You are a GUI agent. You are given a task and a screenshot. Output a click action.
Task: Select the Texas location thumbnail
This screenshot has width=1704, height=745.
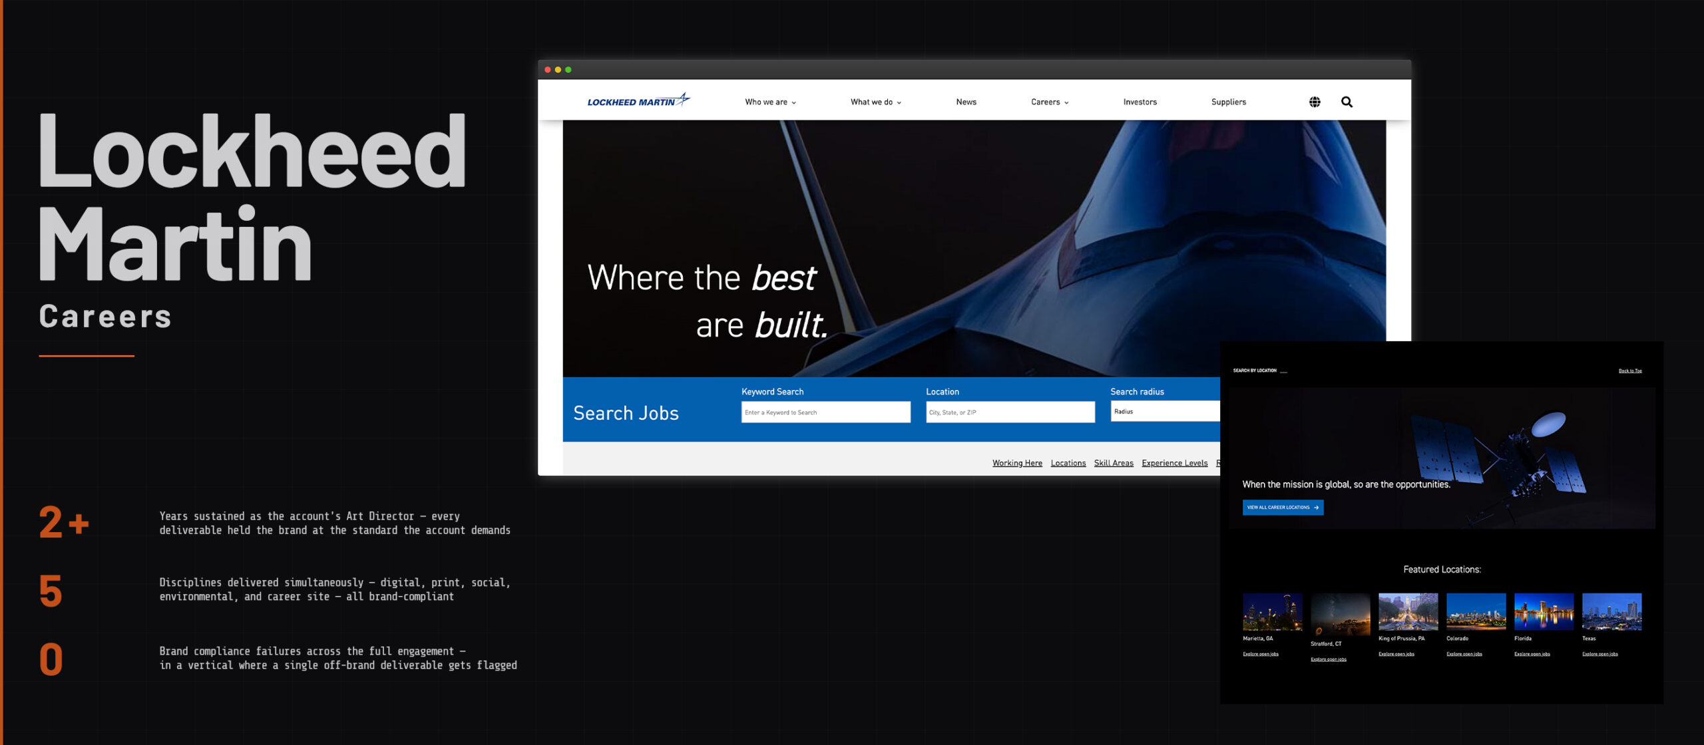[1611, 612]
